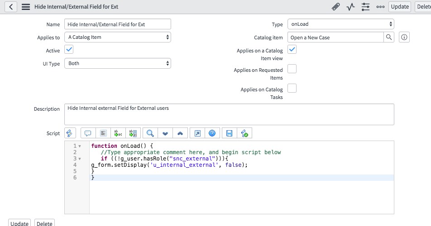
Task: Click the comment line in script
Action: (191, 152)
